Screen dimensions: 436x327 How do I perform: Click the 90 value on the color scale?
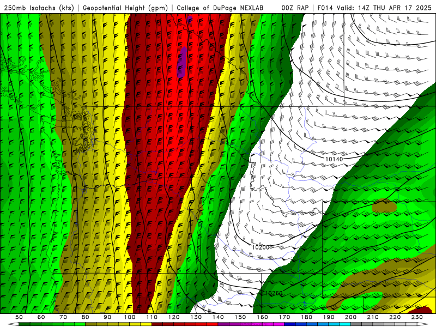tap(107, 317)
